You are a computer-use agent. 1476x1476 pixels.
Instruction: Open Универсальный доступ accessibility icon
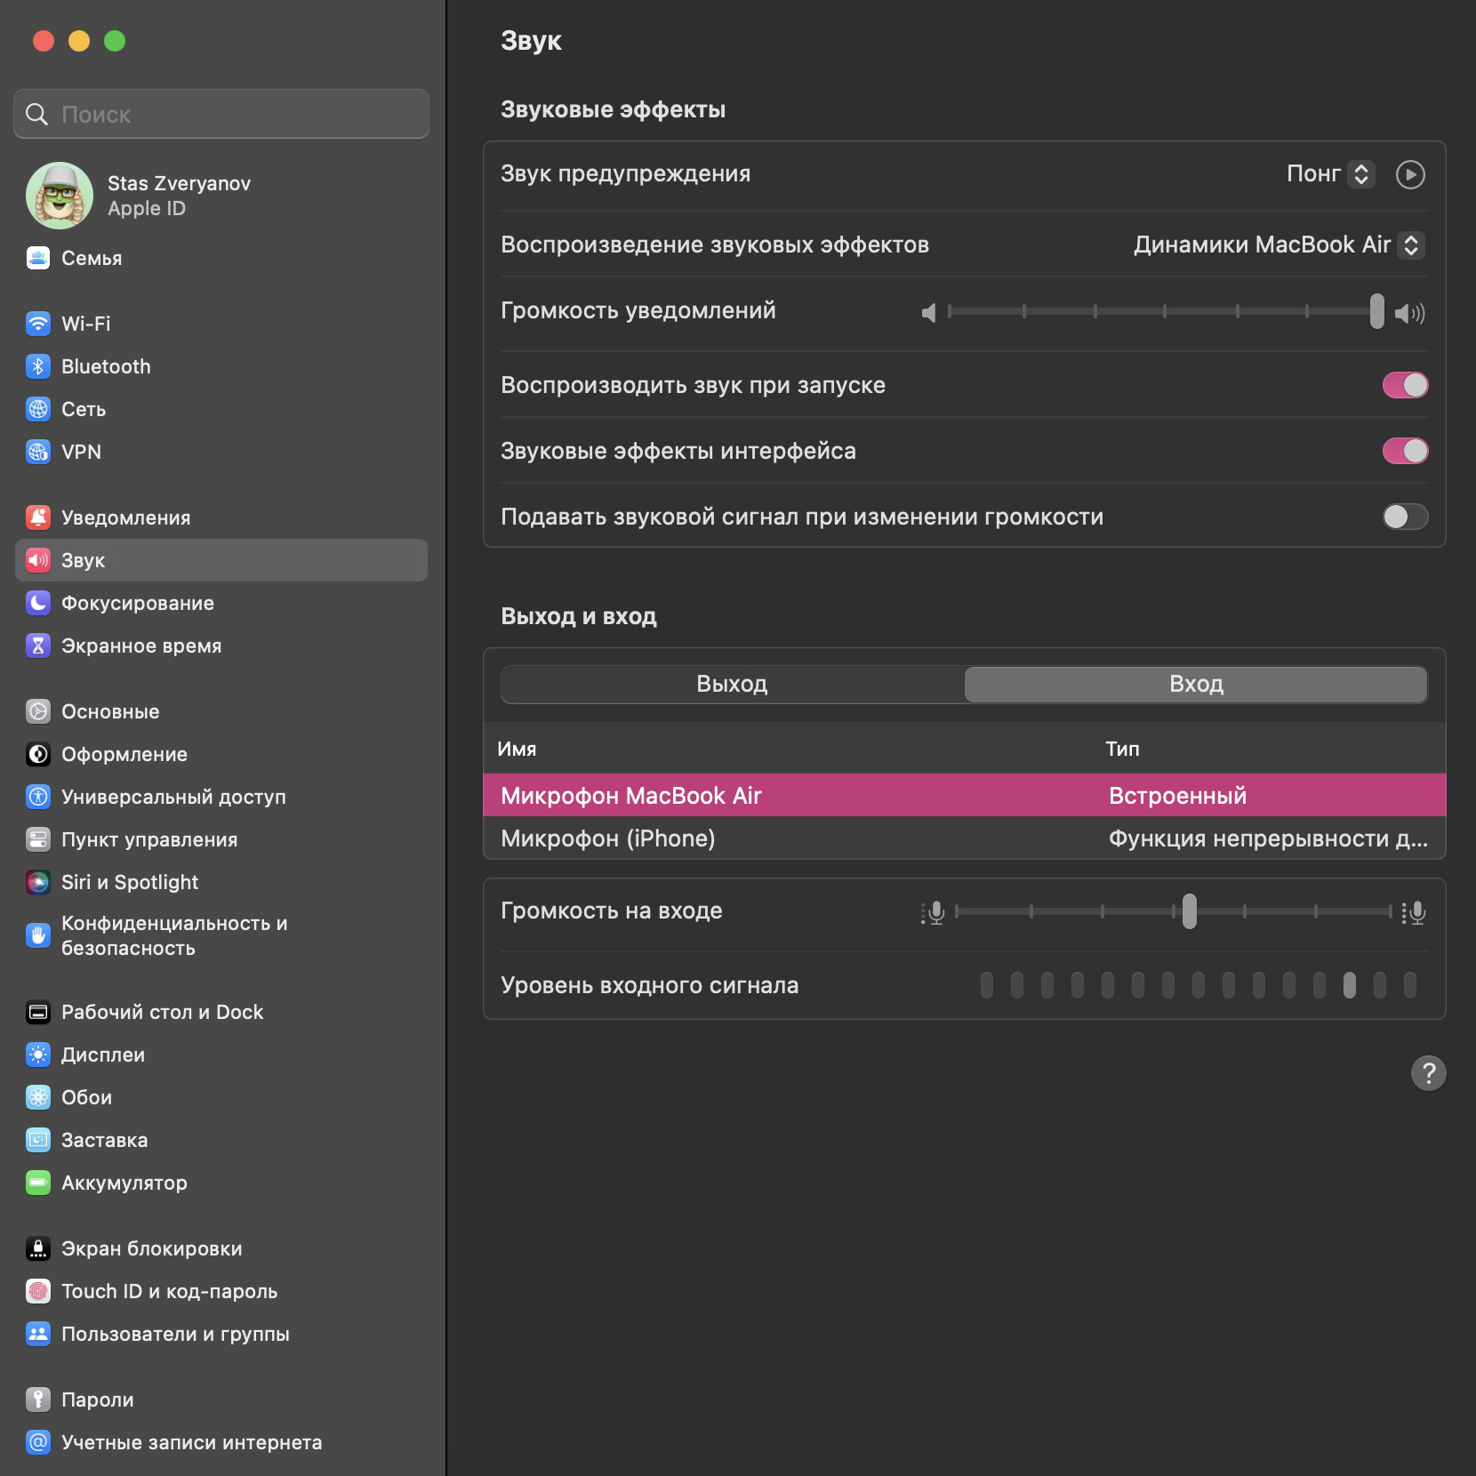(38, 797)
